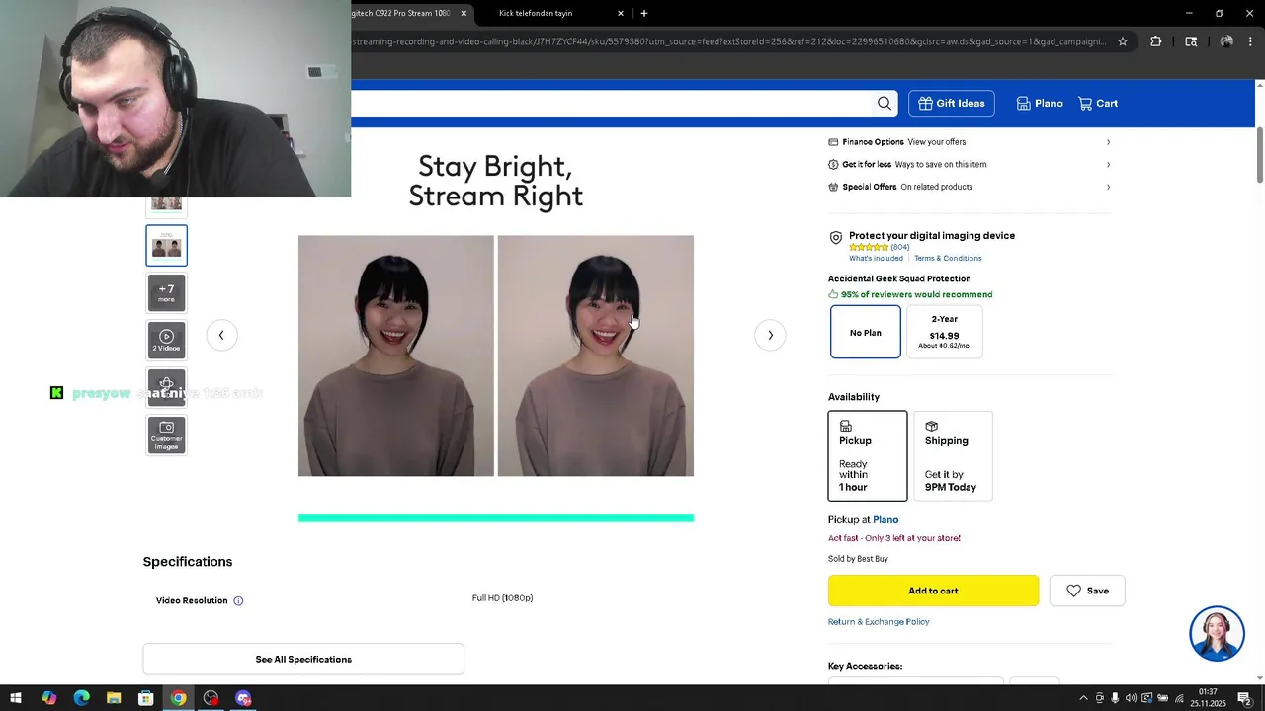Click the Specifications heading
The height and width of the screenshot is (711, 1265).
188,562
